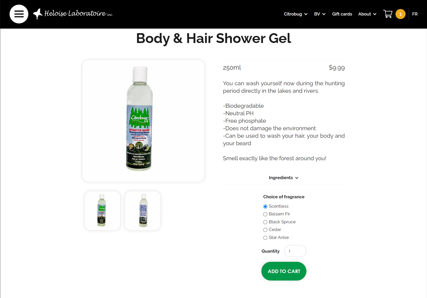Switch language to FR
This screenshot has width=427, height=298.
[x=415, y=14]
